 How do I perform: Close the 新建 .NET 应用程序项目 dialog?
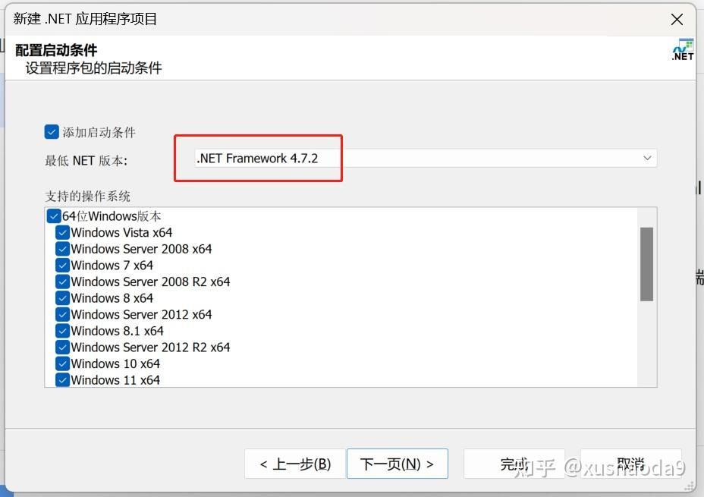tap(676, 19)
